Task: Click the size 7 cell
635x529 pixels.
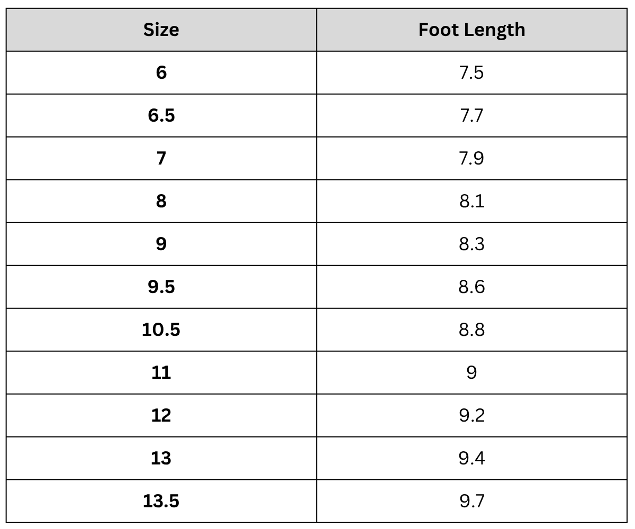Action: (x=161, y=158)
